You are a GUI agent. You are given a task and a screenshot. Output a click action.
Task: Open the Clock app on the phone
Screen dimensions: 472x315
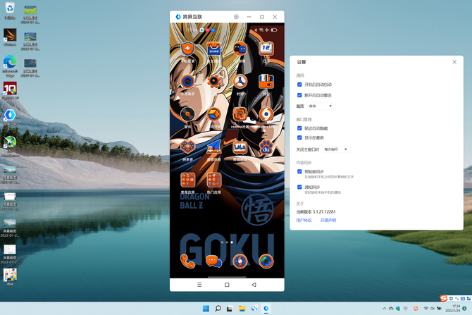tap(240, 81)
